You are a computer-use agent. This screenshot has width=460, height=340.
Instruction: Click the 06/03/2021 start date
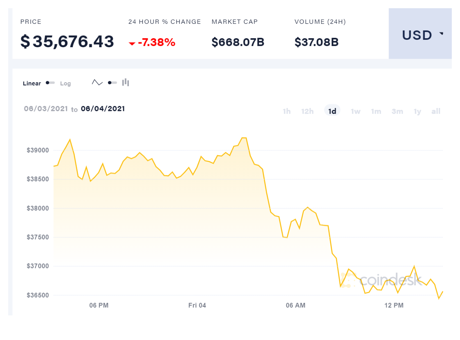pos(46,108)
